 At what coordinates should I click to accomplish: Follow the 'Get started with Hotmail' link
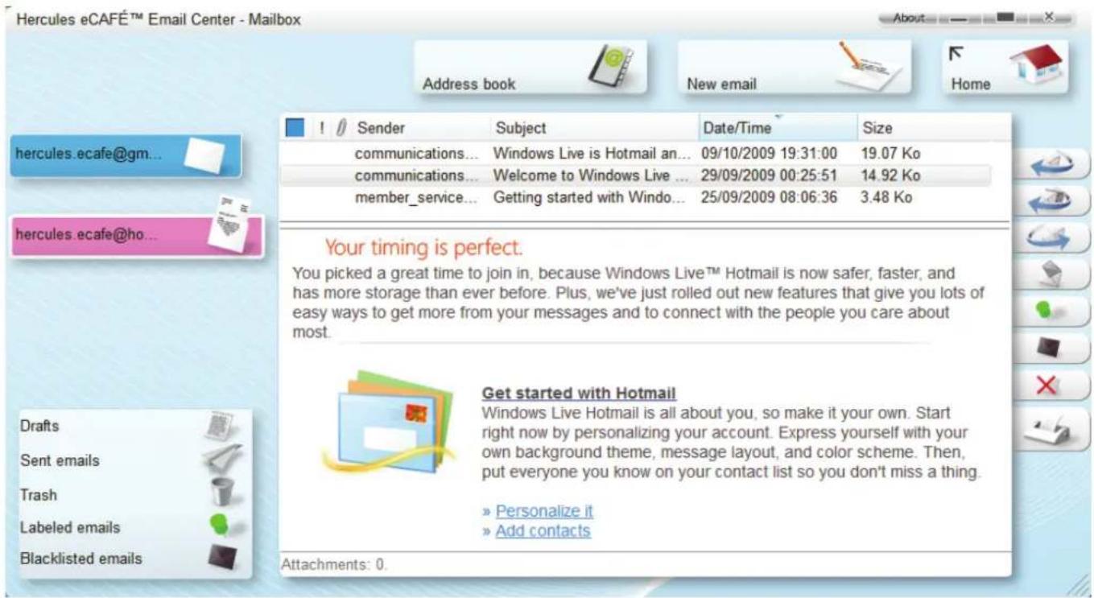[578, 394]
